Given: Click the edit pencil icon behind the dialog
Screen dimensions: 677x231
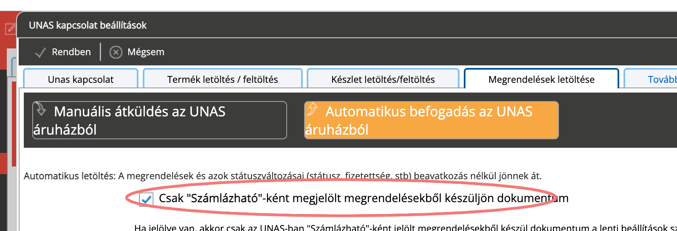Looking at the screenshot, I should [10, 29].
